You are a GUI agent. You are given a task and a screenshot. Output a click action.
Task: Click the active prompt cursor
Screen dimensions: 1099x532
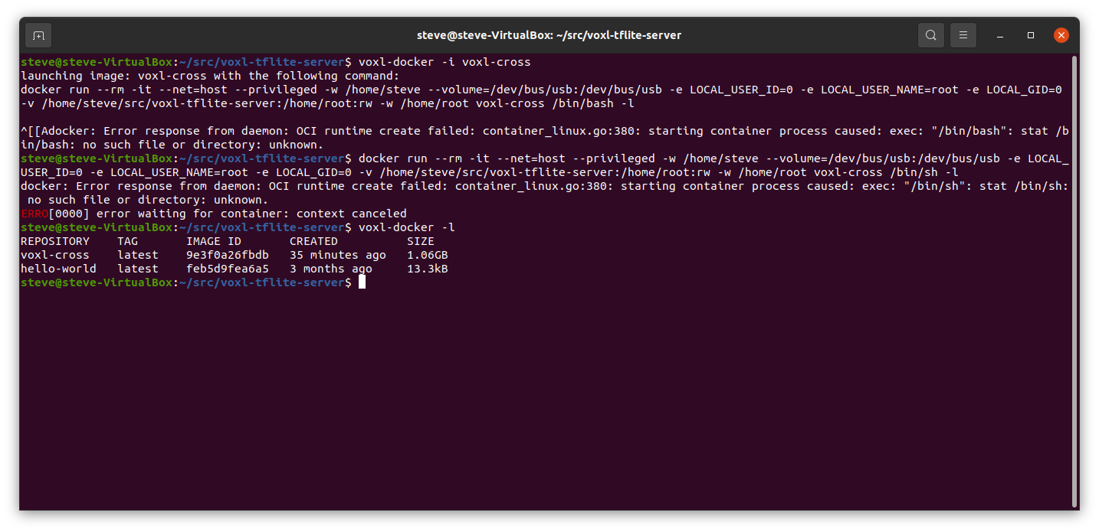[362, 282]
